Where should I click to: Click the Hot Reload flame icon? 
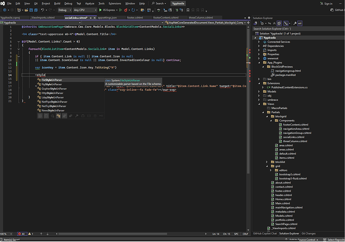tap(125, 10)
